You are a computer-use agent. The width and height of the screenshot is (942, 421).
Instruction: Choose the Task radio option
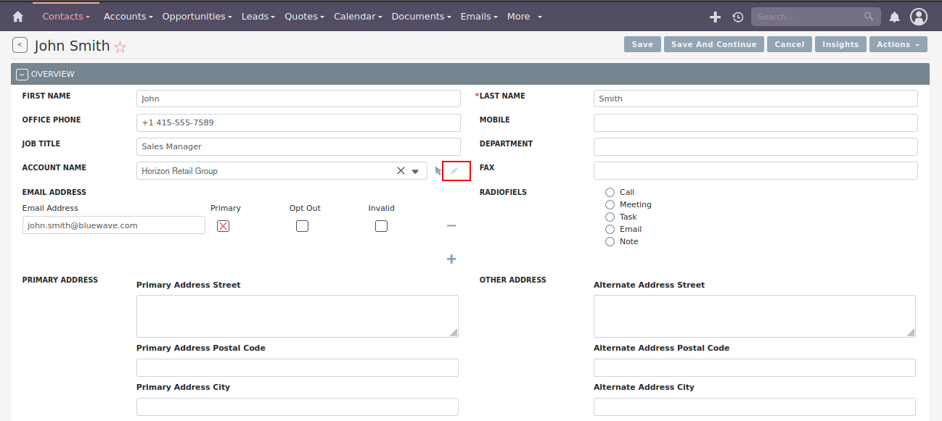pyautogui.click(x=610, y=217)
